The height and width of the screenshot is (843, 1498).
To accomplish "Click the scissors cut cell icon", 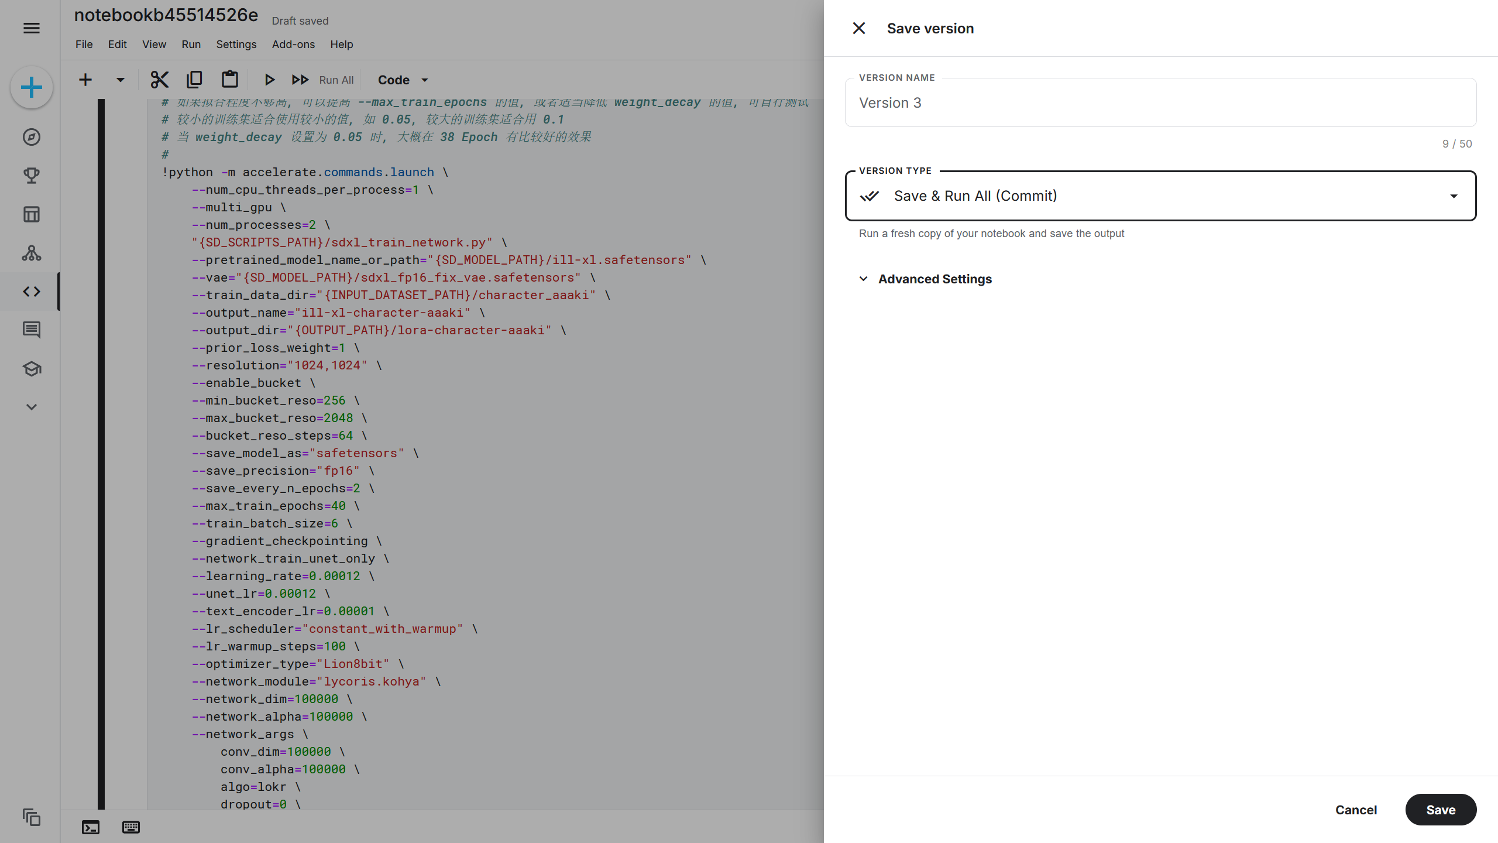I will 159,80.
